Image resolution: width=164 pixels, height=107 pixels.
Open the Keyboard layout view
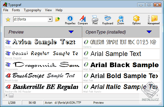click(x=108, y=20)
